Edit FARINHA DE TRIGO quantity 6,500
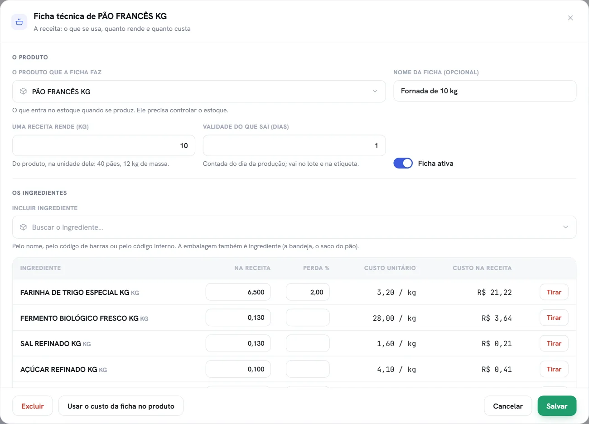The width and height of the screenshot is (589, 424). tap(238, 292)
